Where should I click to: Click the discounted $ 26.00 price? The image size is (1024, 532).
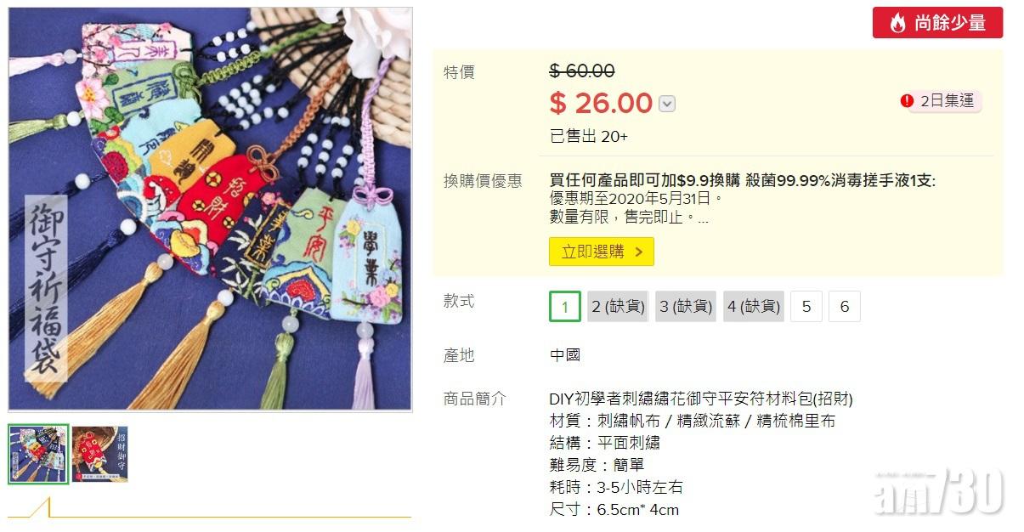601,104
